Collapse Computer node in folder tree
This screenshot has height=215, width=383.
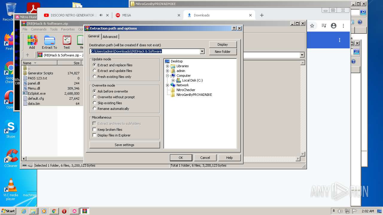click(x=168, y=76)
